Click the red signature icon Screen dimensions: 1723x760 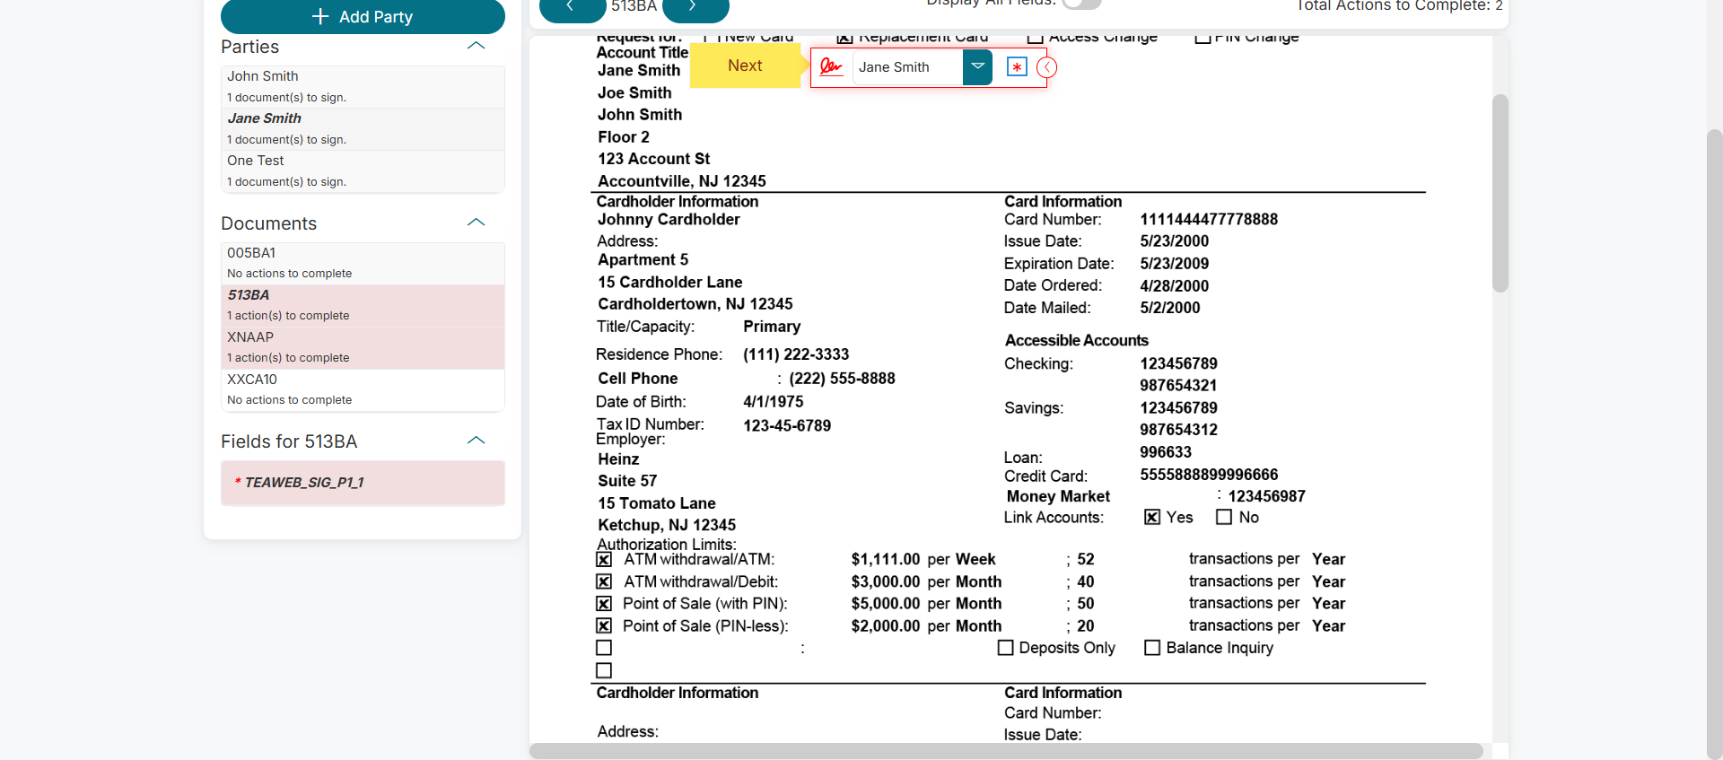(831, 67)
